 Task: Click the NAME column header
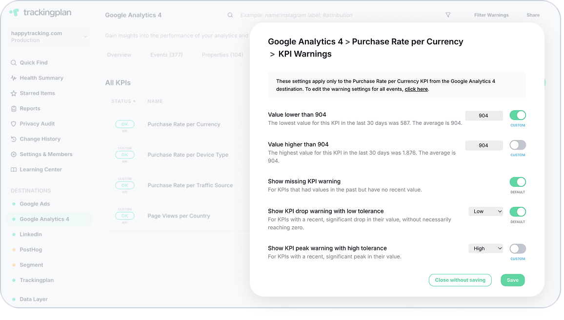[155, 101]
